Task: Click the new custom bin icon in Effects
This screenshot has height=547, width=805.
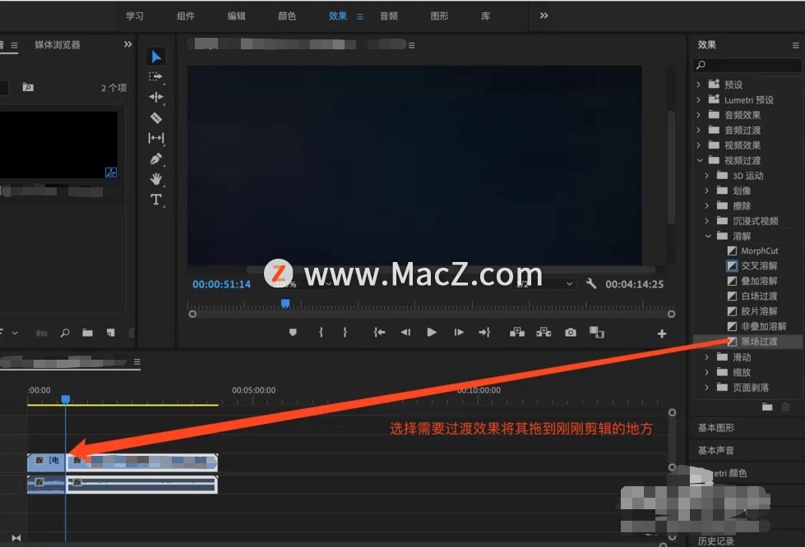Action: [767, 407]
